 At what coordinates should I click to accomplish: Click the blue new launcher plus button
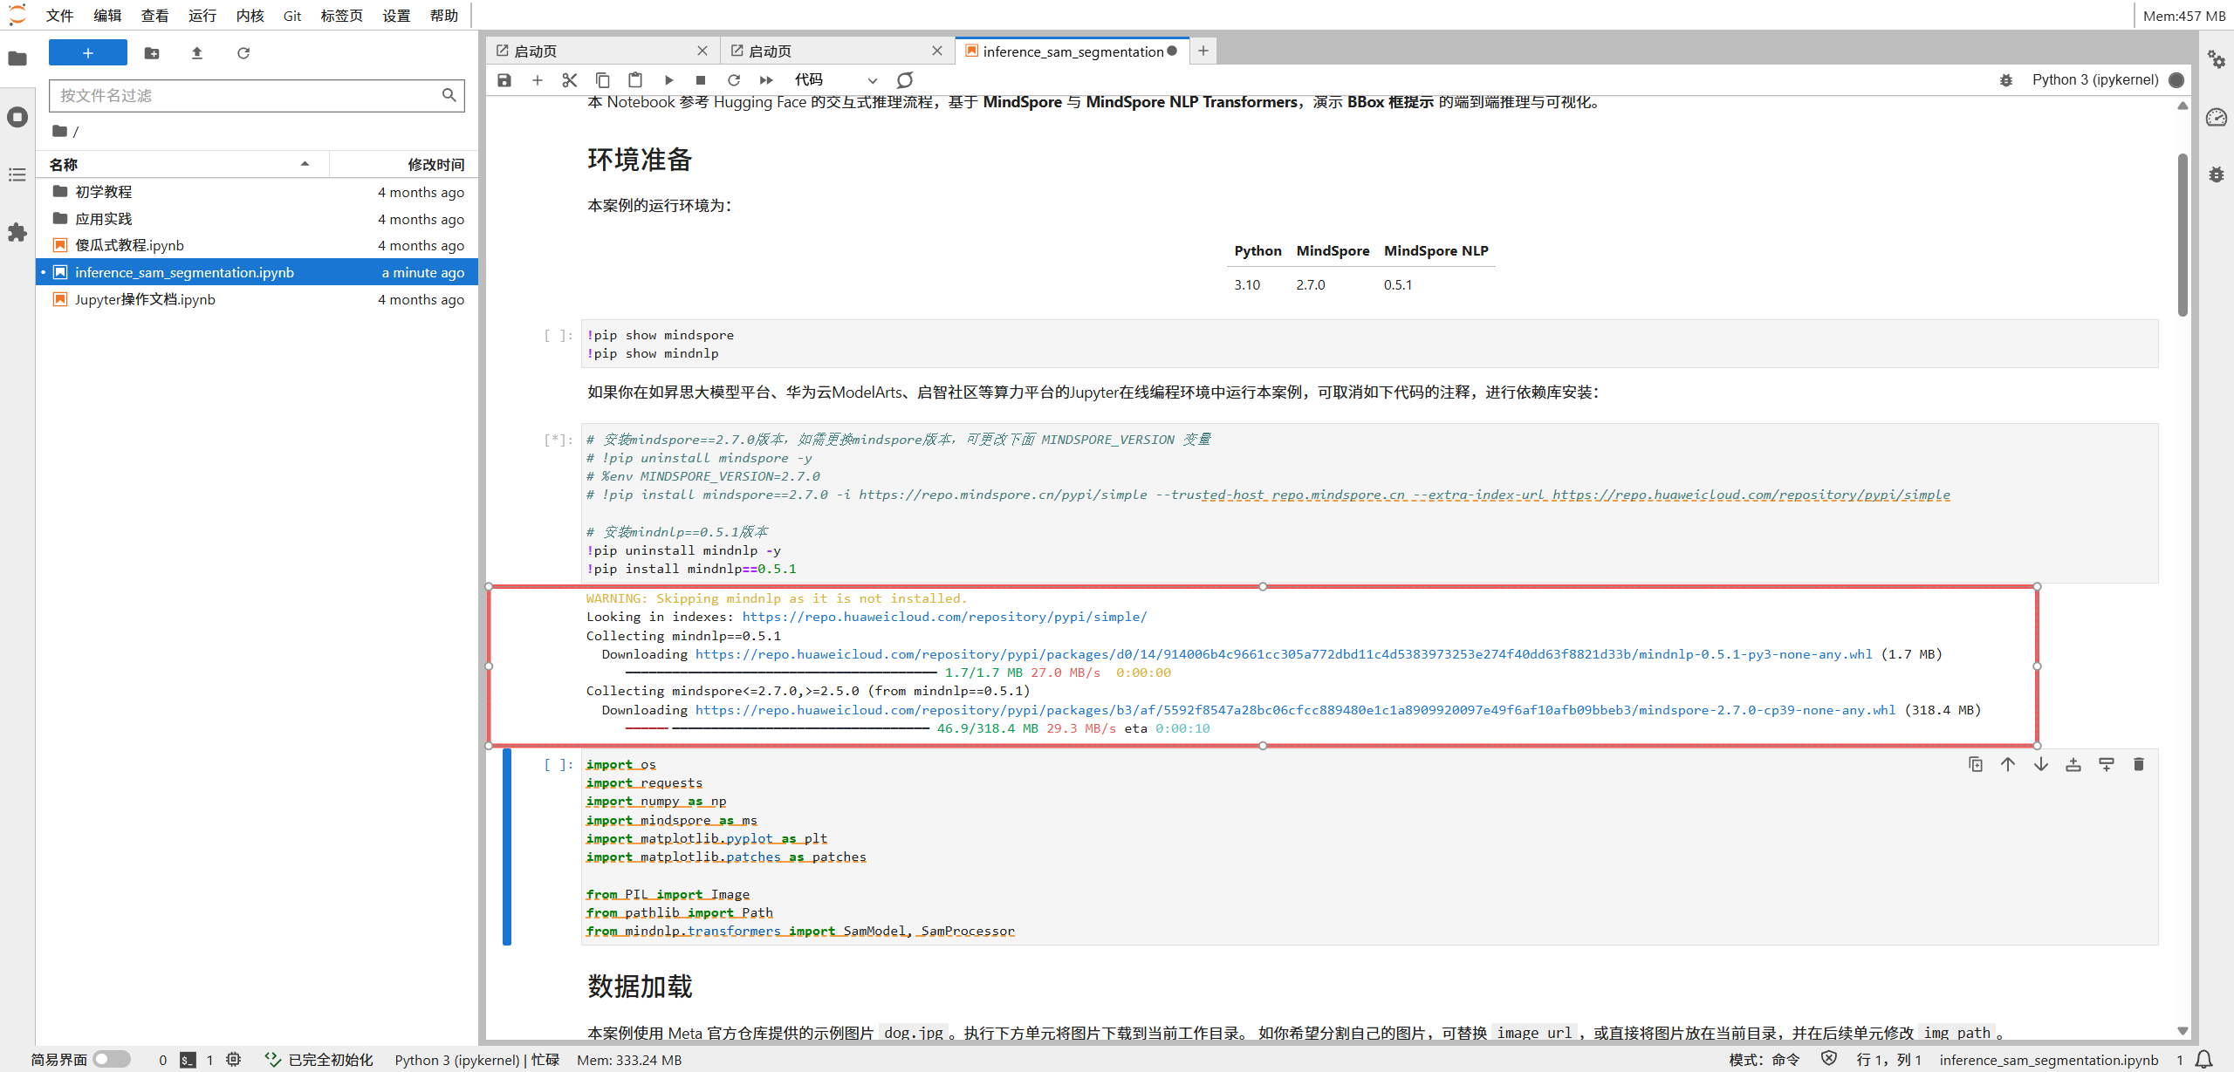88,53
